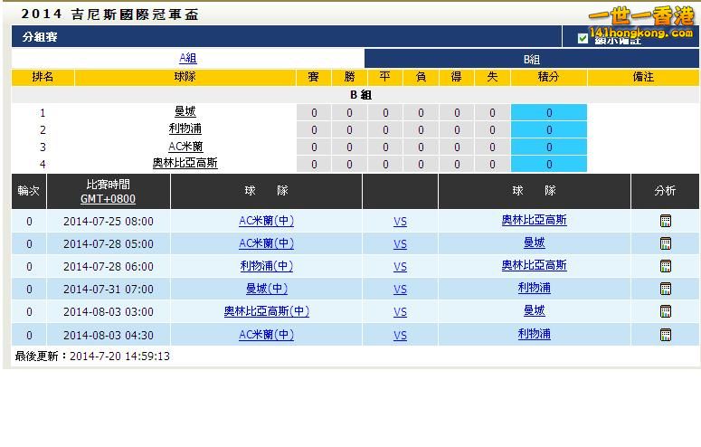The width and height of the screenshot is (701, 447).
Task: Select 曼城(中) home team in 07-31 match
Action: (x=266, y=289)
